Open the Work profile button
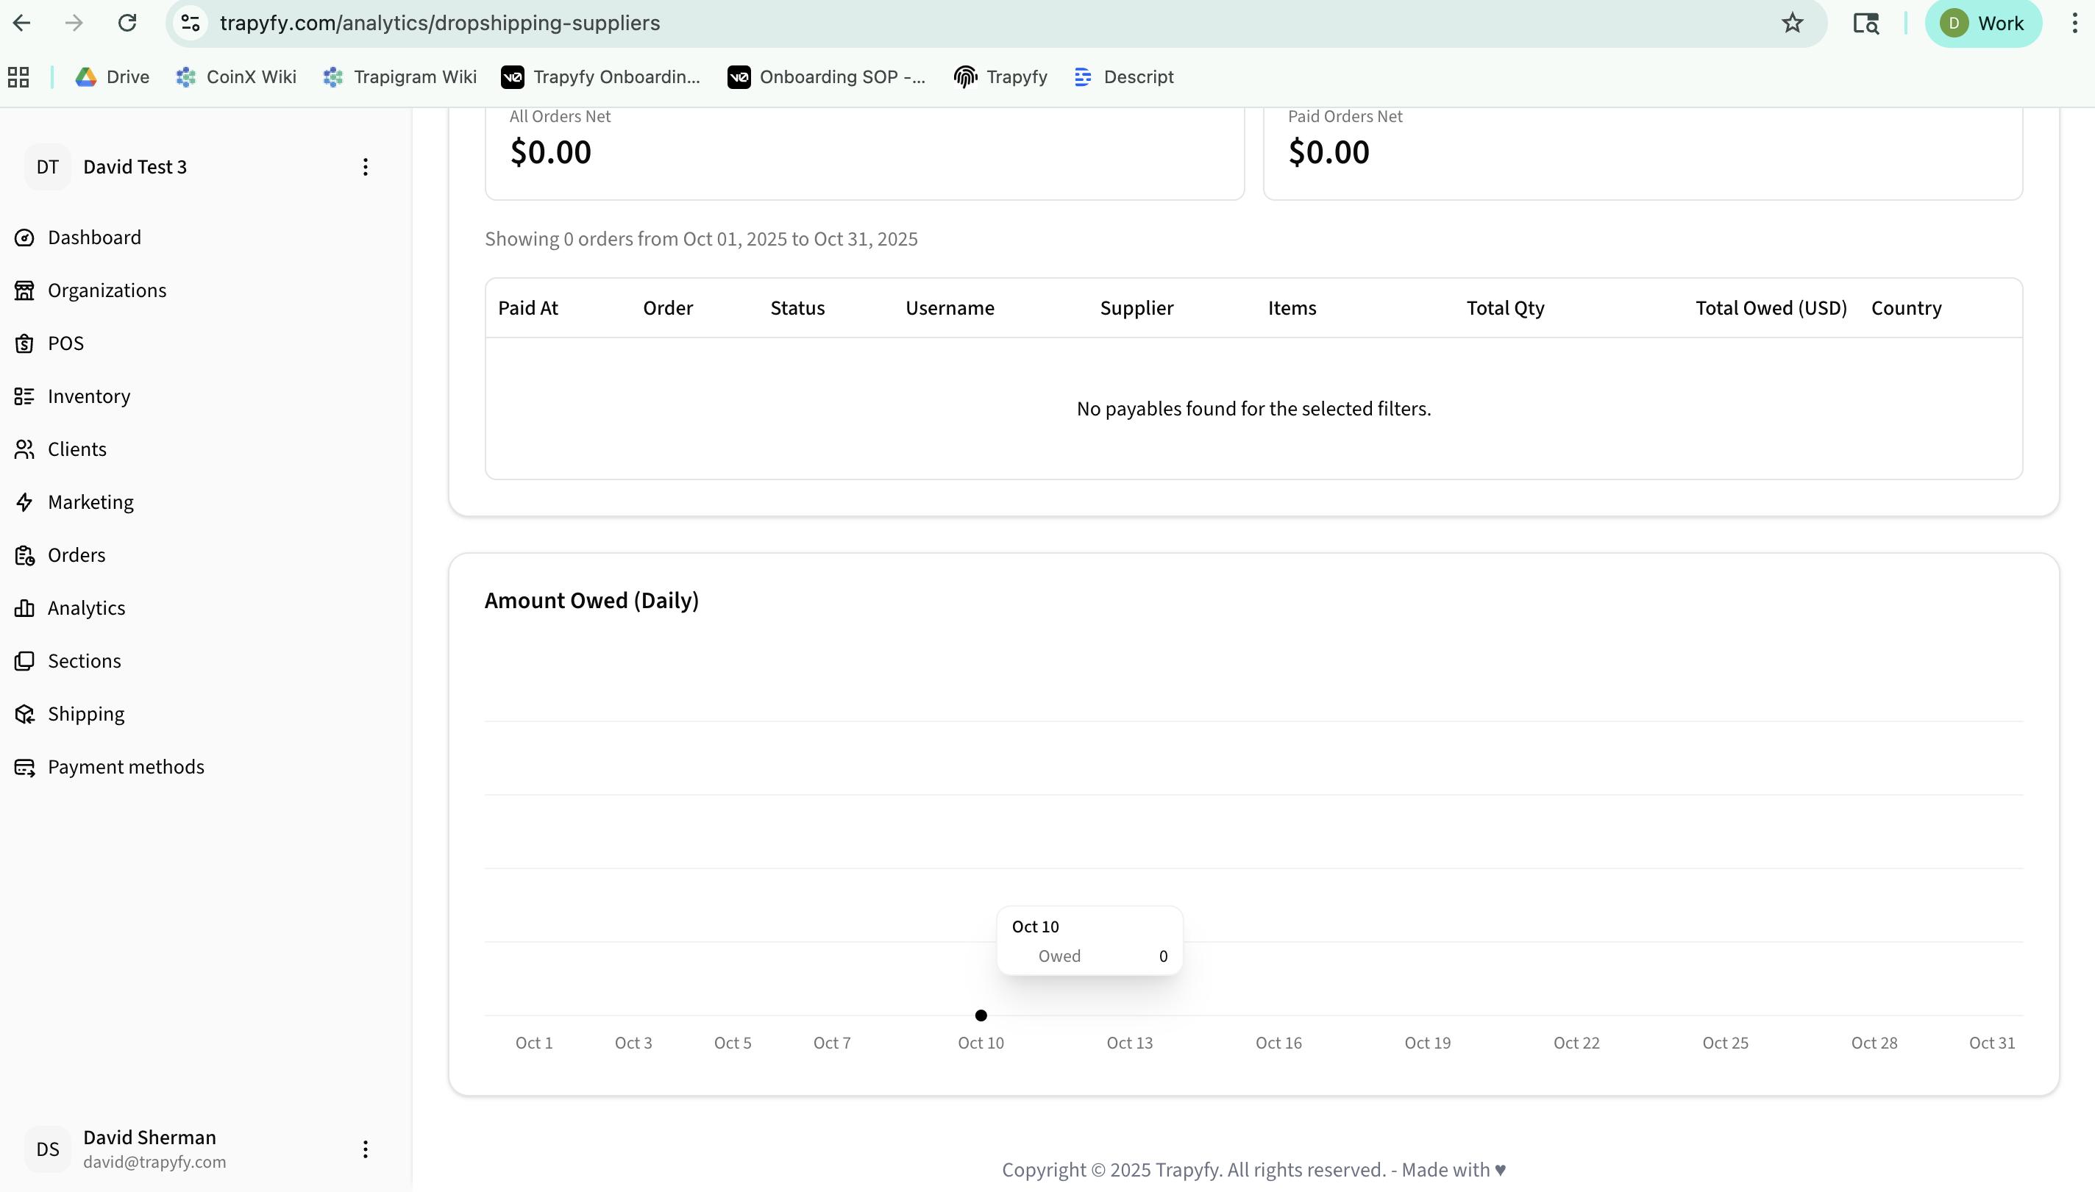The height and width of the screenshot is (1192, 2095). 1982,23
